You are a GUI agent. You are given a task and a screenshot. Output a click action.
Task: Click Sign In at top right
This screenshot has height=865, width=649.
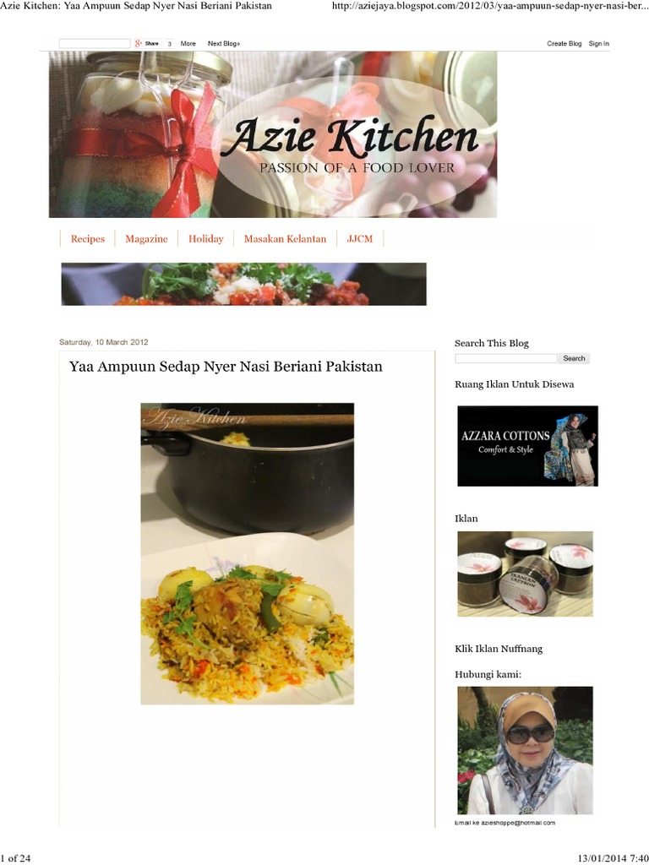(599, 44)
